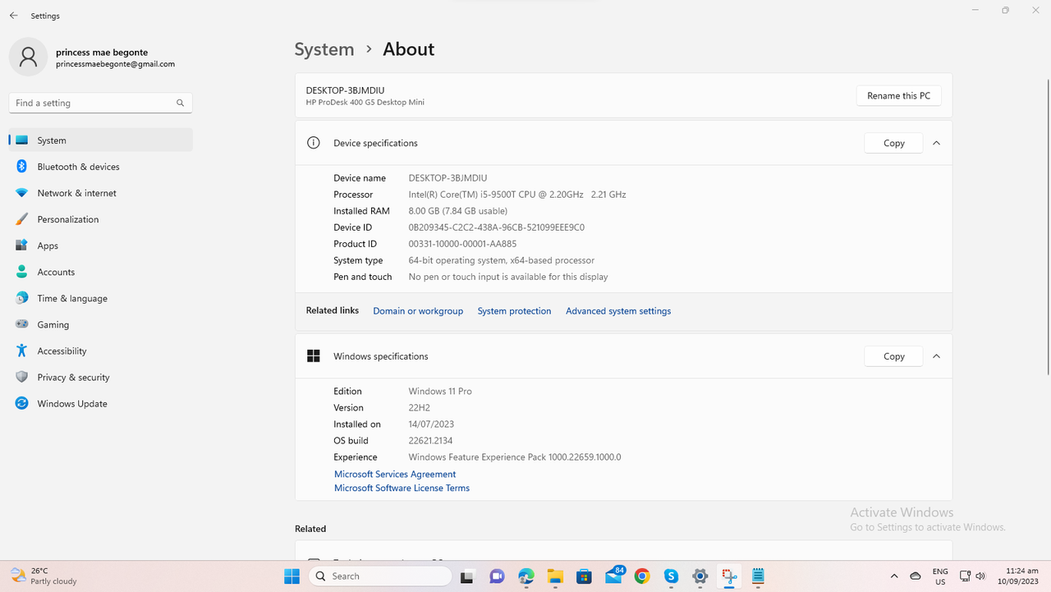Navigate back using the System breadcrumb
This screenshot has width=1051, height=592.
[324, 49]
